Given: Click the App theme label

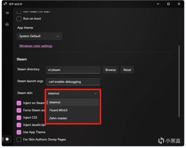Looking at the screenshot, I should [25, 28].
